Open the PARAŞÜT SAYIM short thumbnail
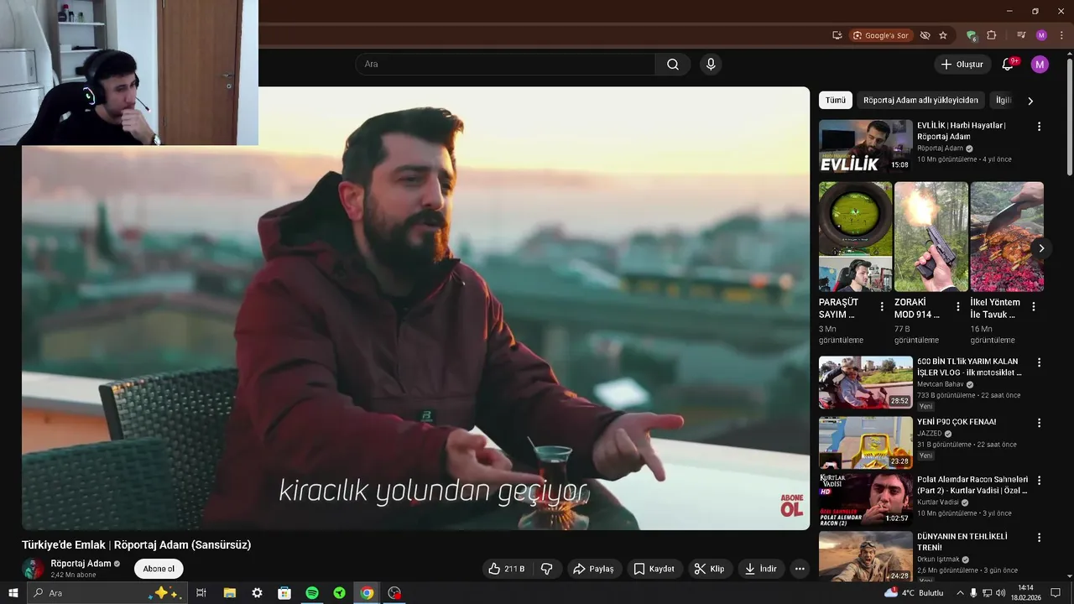The image size is (1074, 604). point(855,237)
